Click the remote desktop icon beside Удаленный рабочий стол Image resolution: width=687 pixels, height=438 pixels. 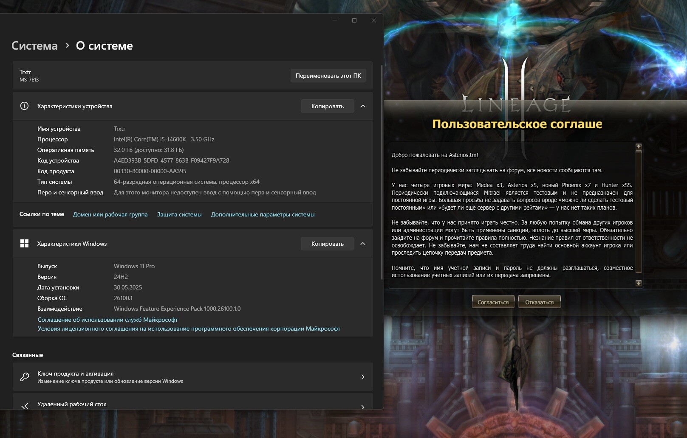pyautogui.click(x=25, y=406)
